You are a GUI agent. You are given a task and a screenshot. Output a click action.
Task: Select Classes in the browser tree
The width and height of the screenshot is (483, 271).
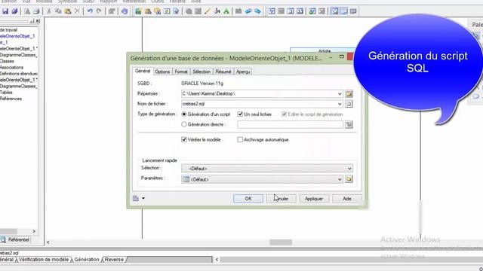7,61
